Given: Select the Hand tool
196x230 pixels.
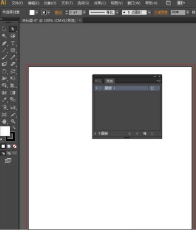Looking at the screenshot, I should pos(4,121).
